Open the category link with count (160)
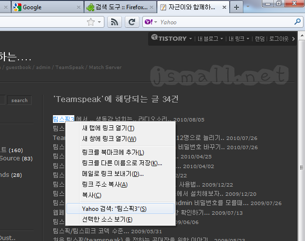Image resolution: width=305 pixels, height=241 pixels. pos(12,150)
